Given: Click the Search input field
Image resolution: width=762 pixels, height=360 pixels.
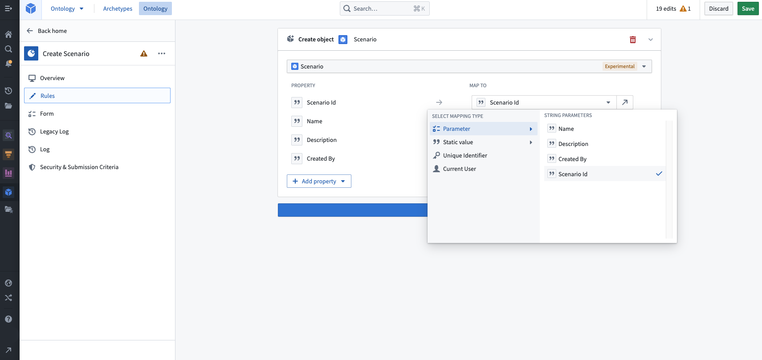Looking at the screenshot, I should click(x=385, y=8).
